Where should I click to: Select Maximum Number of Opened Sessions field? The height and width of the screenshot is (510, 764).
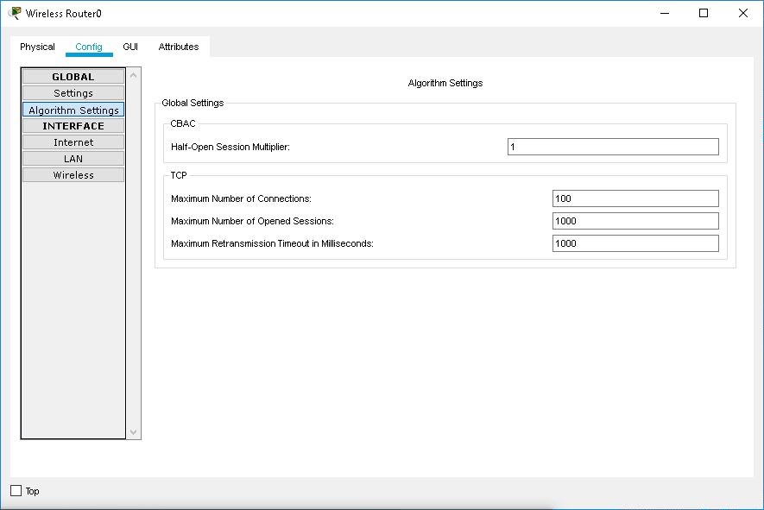635,220
